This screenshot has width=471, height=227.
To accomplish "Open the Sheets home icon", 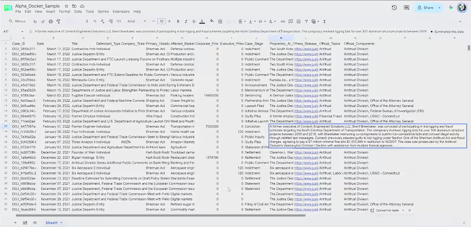I will pyautogui.click(x=8, y=8).
